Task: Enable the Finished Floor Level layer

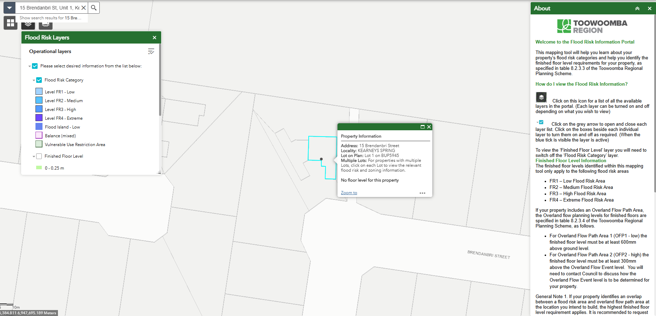Action: (39, 156)
